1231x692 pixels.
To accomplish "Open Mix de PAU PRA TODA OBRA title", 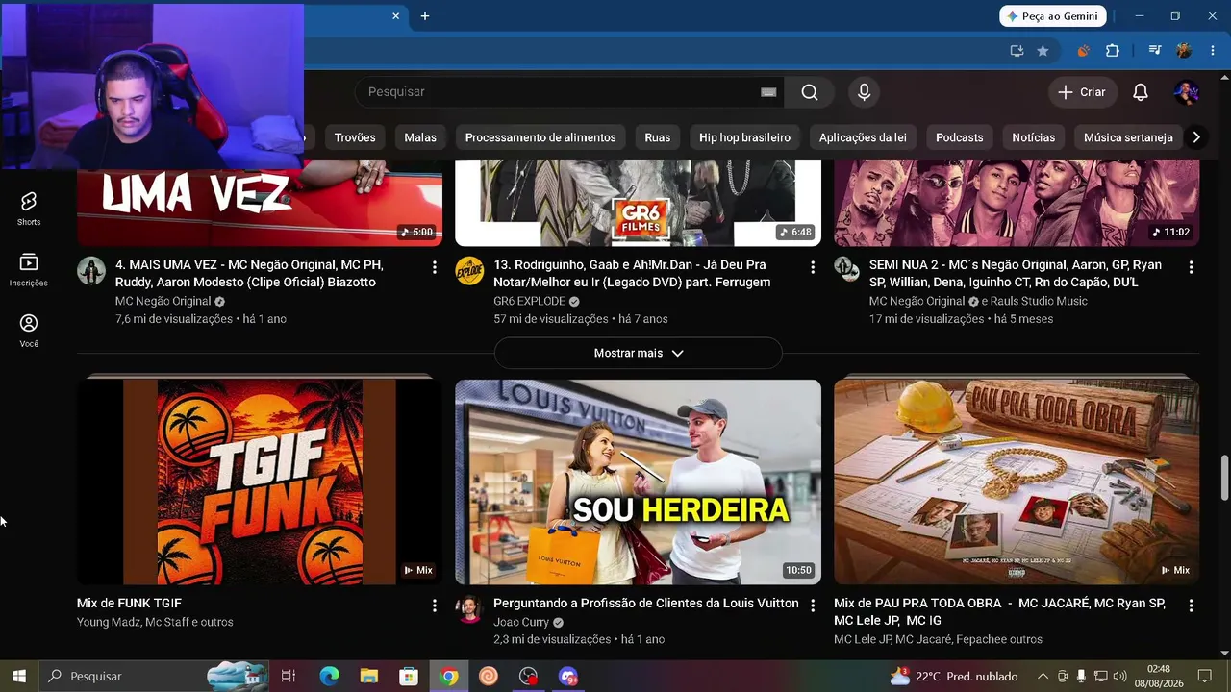I will pyautogui.click(x=1000, y=611).
